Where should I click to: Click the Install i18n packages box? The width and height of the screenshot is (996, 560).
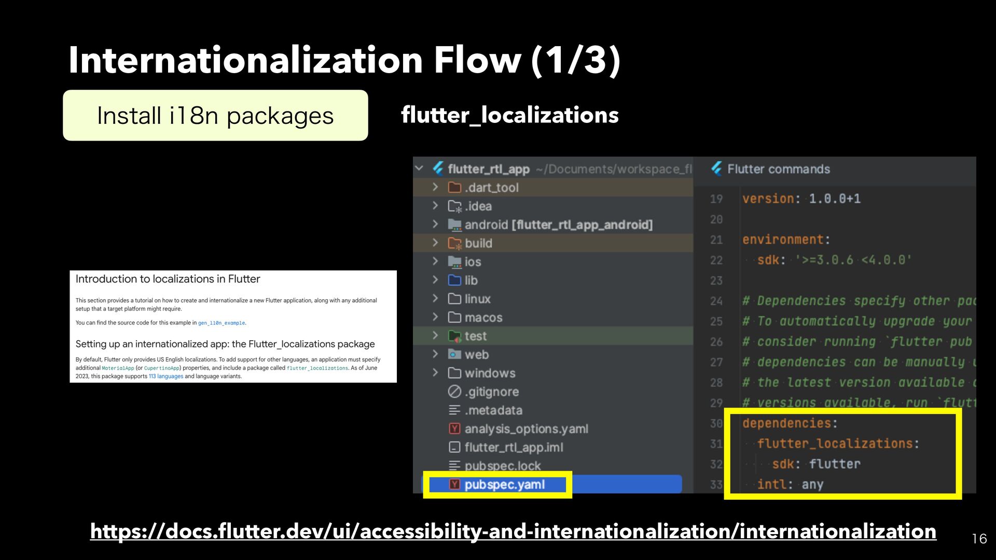(215, 115)
